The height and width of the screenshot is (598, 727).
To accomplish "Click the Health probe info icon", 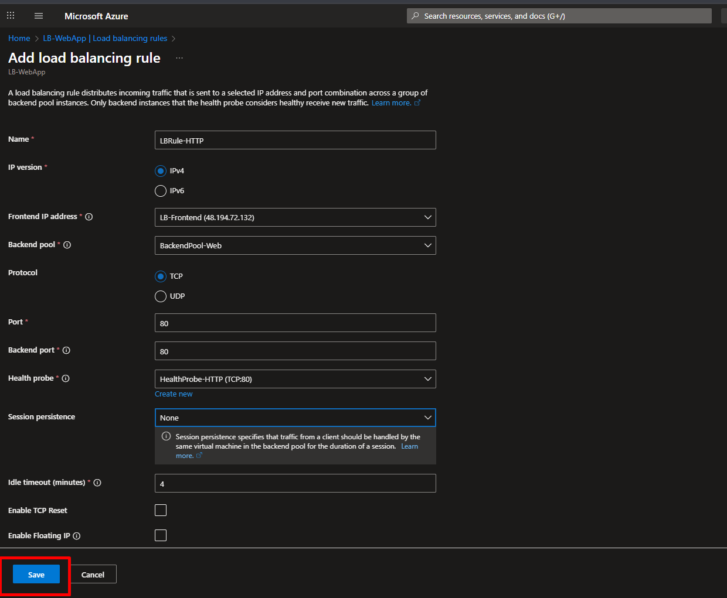I will [x=66, y=378].
